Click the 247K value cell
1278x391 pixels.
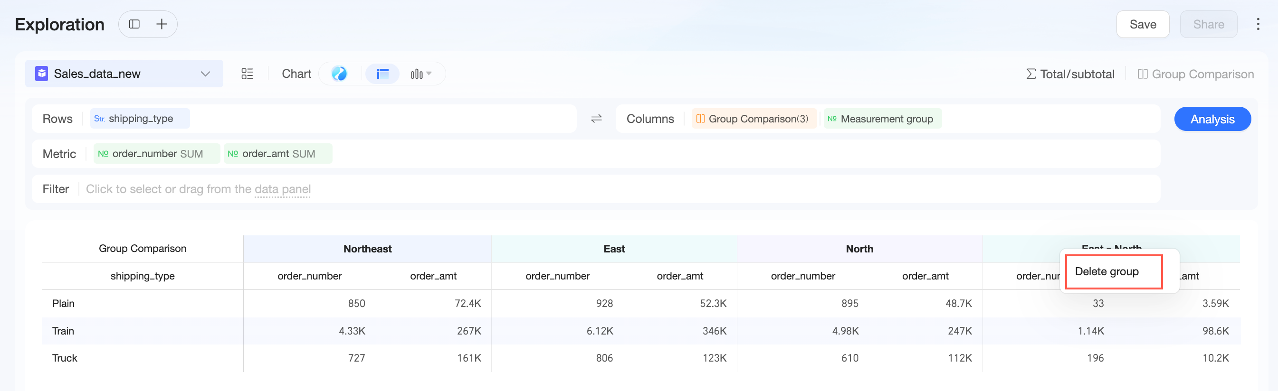pos(960,331)
